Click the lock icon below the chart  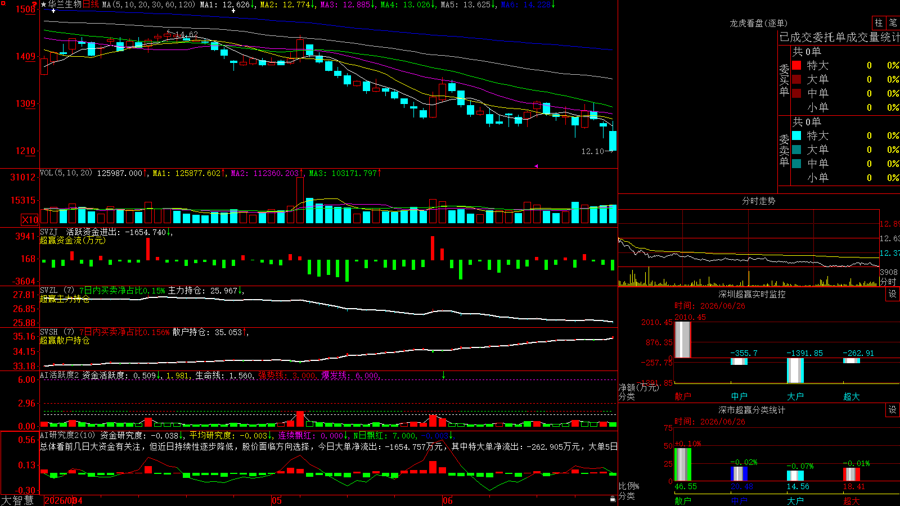(x=613, y=499)
